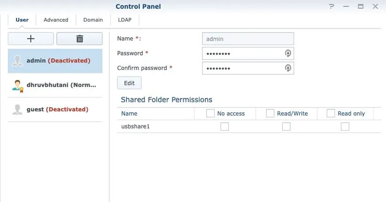Open the Domain tab
Screen dimensions: 386x202
click(x=93, y=20)
